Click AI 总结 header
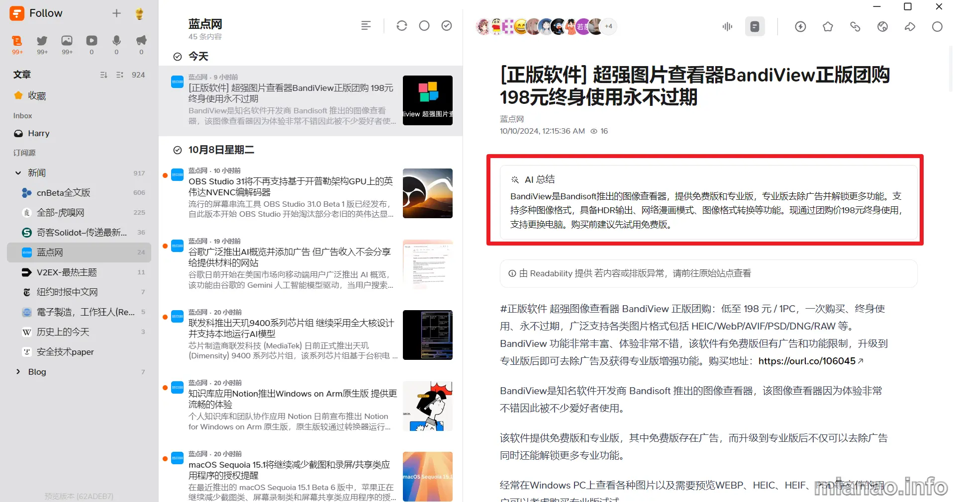953x502 pixels. [x=533, y=179]
